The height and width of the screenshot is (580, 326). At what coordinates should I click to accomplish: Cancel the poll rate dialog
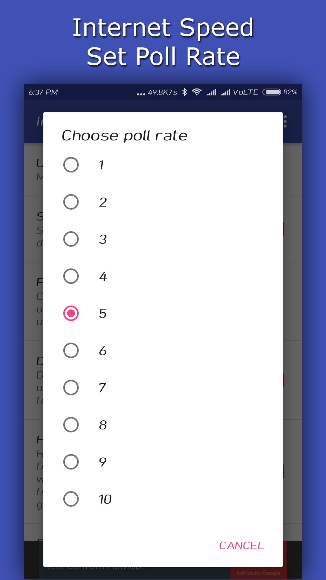[241, 546]
